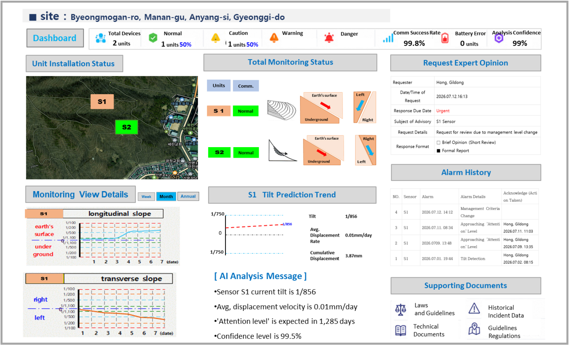The height and width of the screenshot is (345, 569).
Task: Click the orange Warning triangle icon
Action: [274, 38]
